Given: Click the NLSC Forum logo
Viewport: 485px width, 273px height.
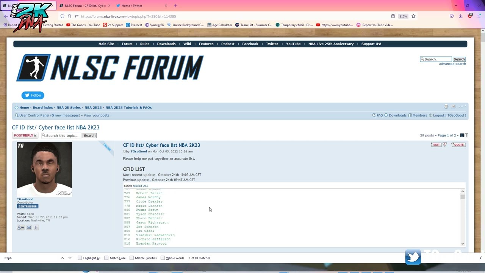Looking at the screenshot, I should coord(110,67).
